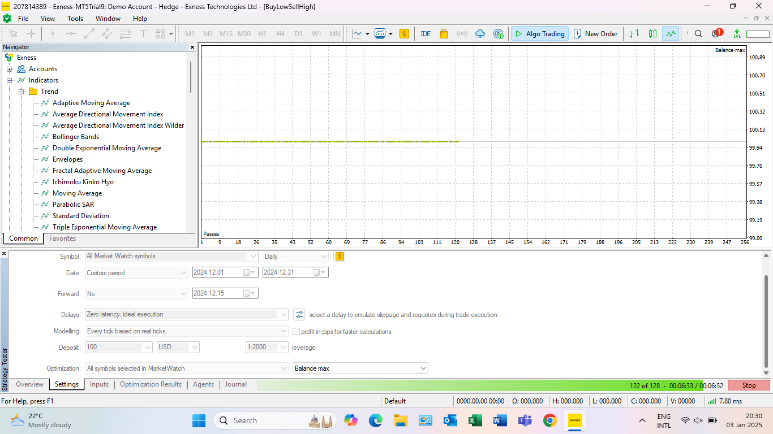Open the Symbol dropdown
Image resolution: width=773 pixels, height=434 pixels.
point(171,256)
